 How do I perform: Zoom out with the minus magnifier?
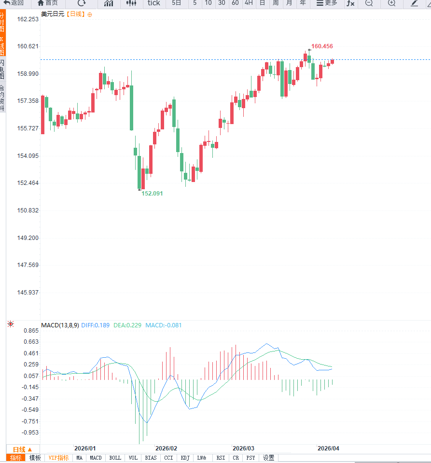pyautogui.click(x=369, y=3)
